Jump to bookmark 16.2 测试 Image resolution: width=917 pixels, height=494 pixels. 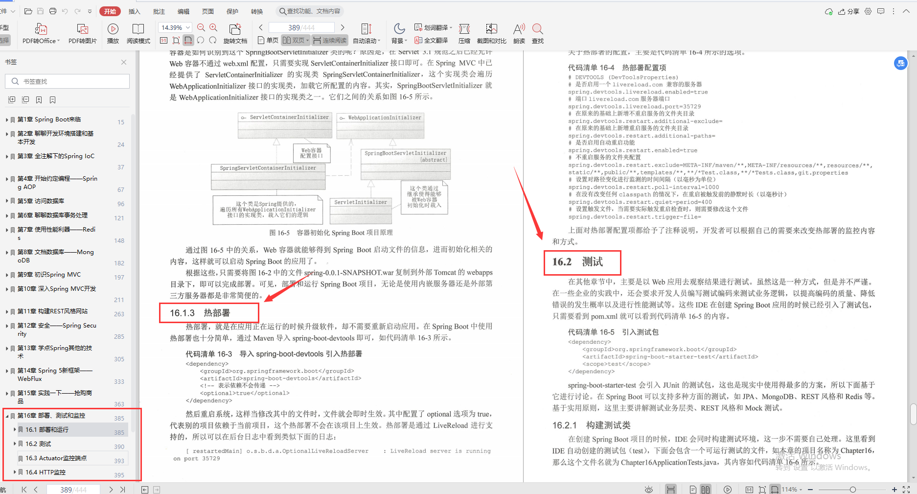(x=38, y=444)
